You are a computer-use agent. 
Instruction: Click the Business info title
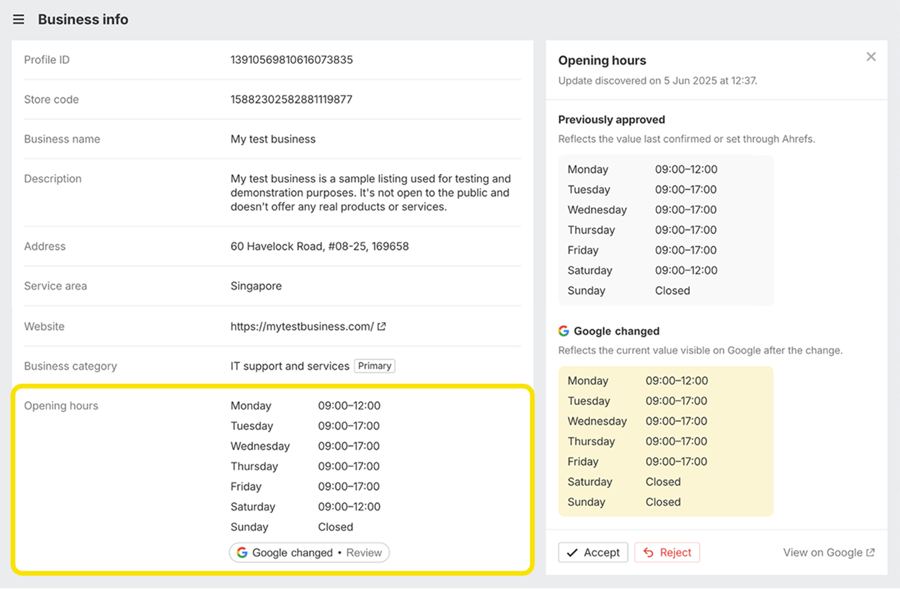tap(83, 19)
